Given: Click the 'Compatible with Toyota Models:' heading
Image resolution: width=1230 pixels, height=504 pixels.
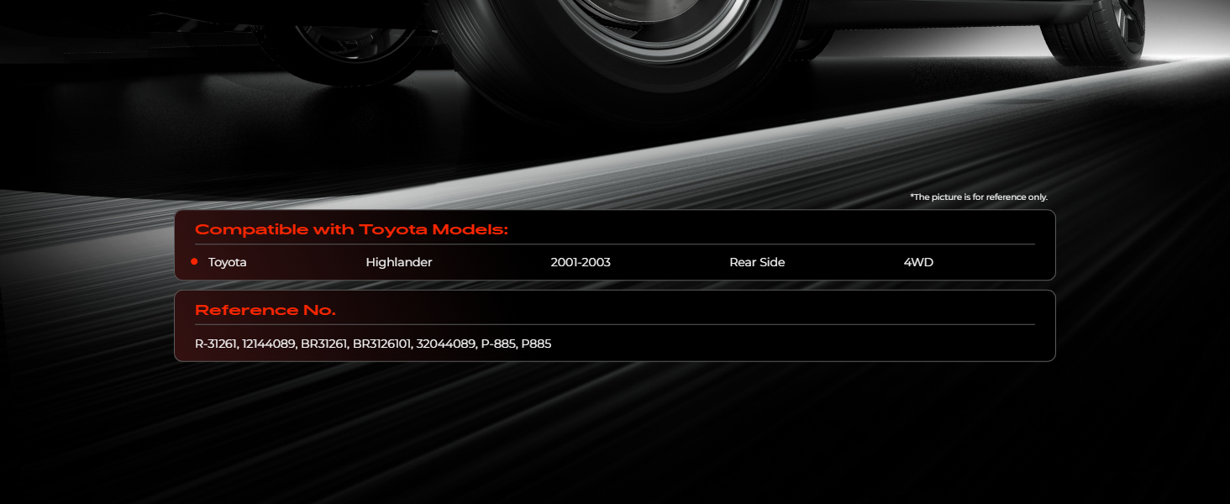Looking at the screenshot, I should point(351,230).
